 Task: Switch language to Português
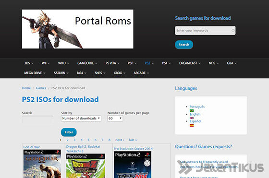tap(197, 107)
